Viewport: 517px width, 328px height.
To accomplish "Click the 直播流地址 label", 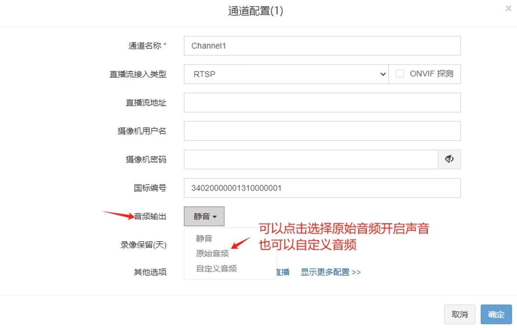I will (x=146, y=103).
